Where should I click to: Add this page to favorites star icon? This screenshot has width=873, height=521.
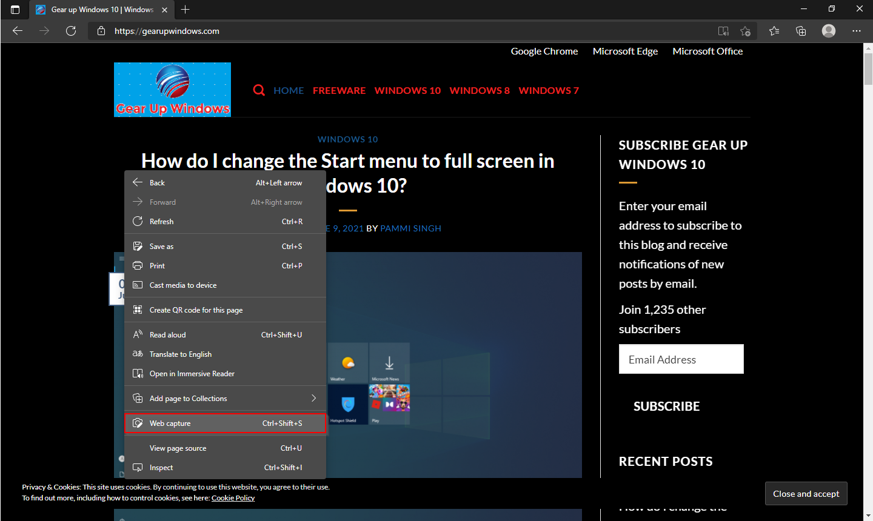[746, 31]
